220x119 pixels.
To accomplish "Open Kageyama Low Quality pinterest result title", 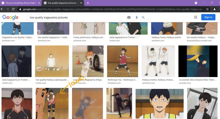I will point(17,37).
